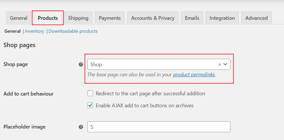This screenshot has height=140, width=284.
Task: Enable redirect to cart page checkbox
Action: 90,94
